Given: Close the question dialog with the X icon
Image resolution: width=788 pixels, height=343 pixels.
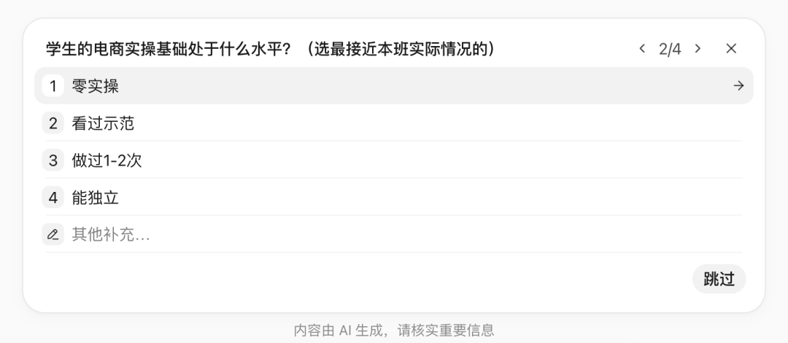Looking at the screenshot, I should [x=731, y=49].
